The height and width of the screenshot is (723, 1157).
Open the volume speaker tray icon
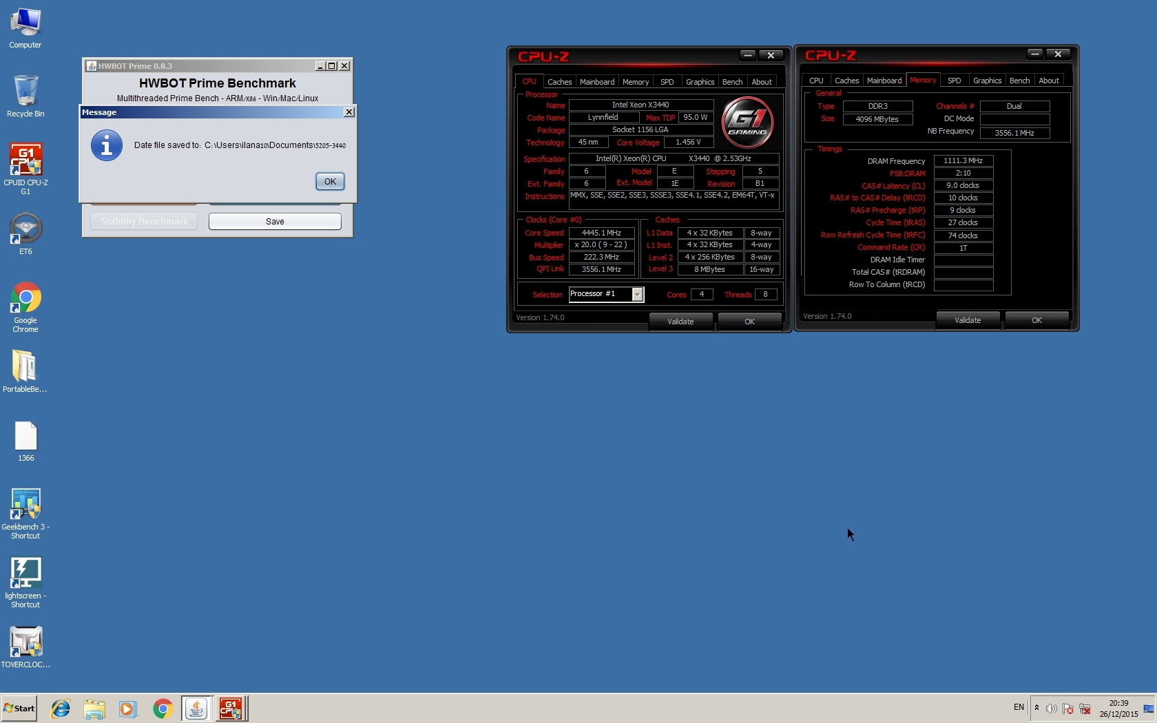pyautogui.click(x=1051, y=709)
